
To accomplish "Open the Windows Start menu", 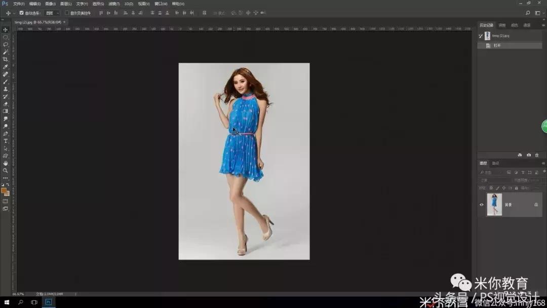I will [x=6, y=302].
